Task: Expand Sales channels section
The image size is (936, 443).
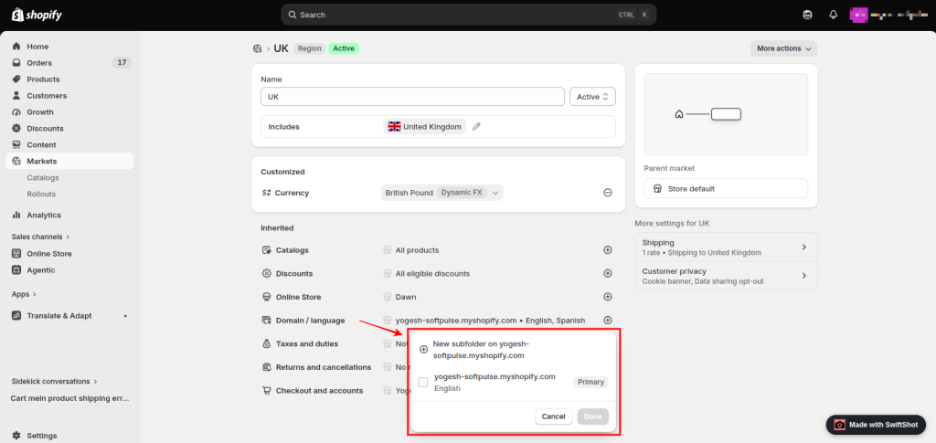Action: [40, 237]
